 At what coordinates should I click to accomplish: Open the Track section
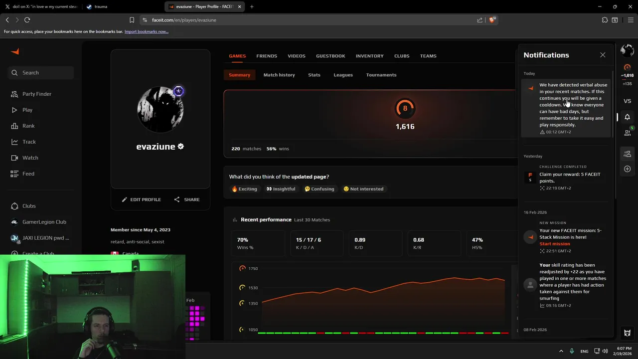pos(23,142)
